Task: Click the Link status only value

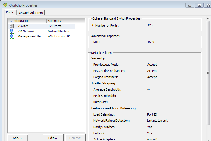Action: 158,121
